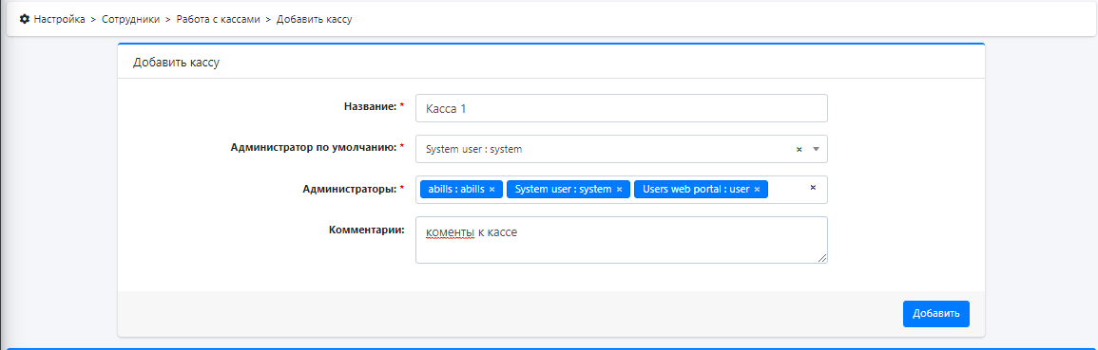Click the gear icon in the breadcrumb
Image resolution: width=1098 pixels, height=350 pixels.
[25, 20]
